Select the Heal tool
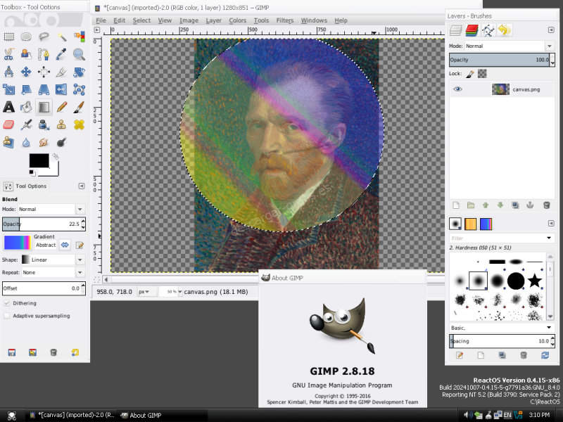 pyautogui.click(x=79, y=124)
